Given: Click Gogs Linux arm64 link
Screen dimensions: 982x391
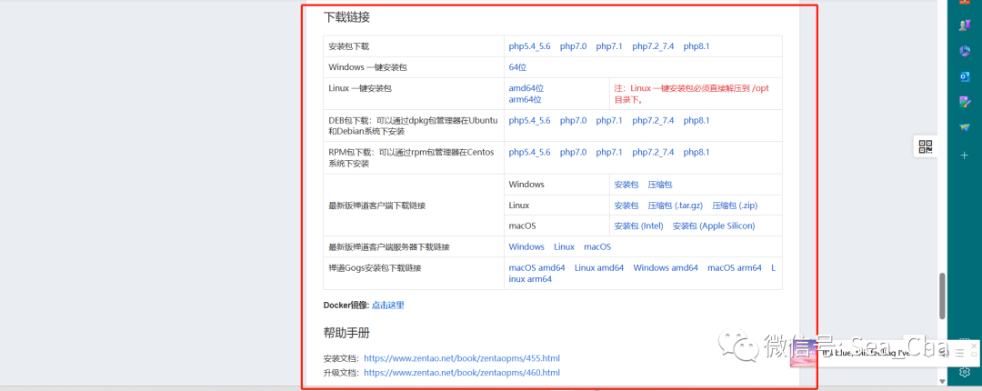Looking at the screenshot, I should point(530,279).
